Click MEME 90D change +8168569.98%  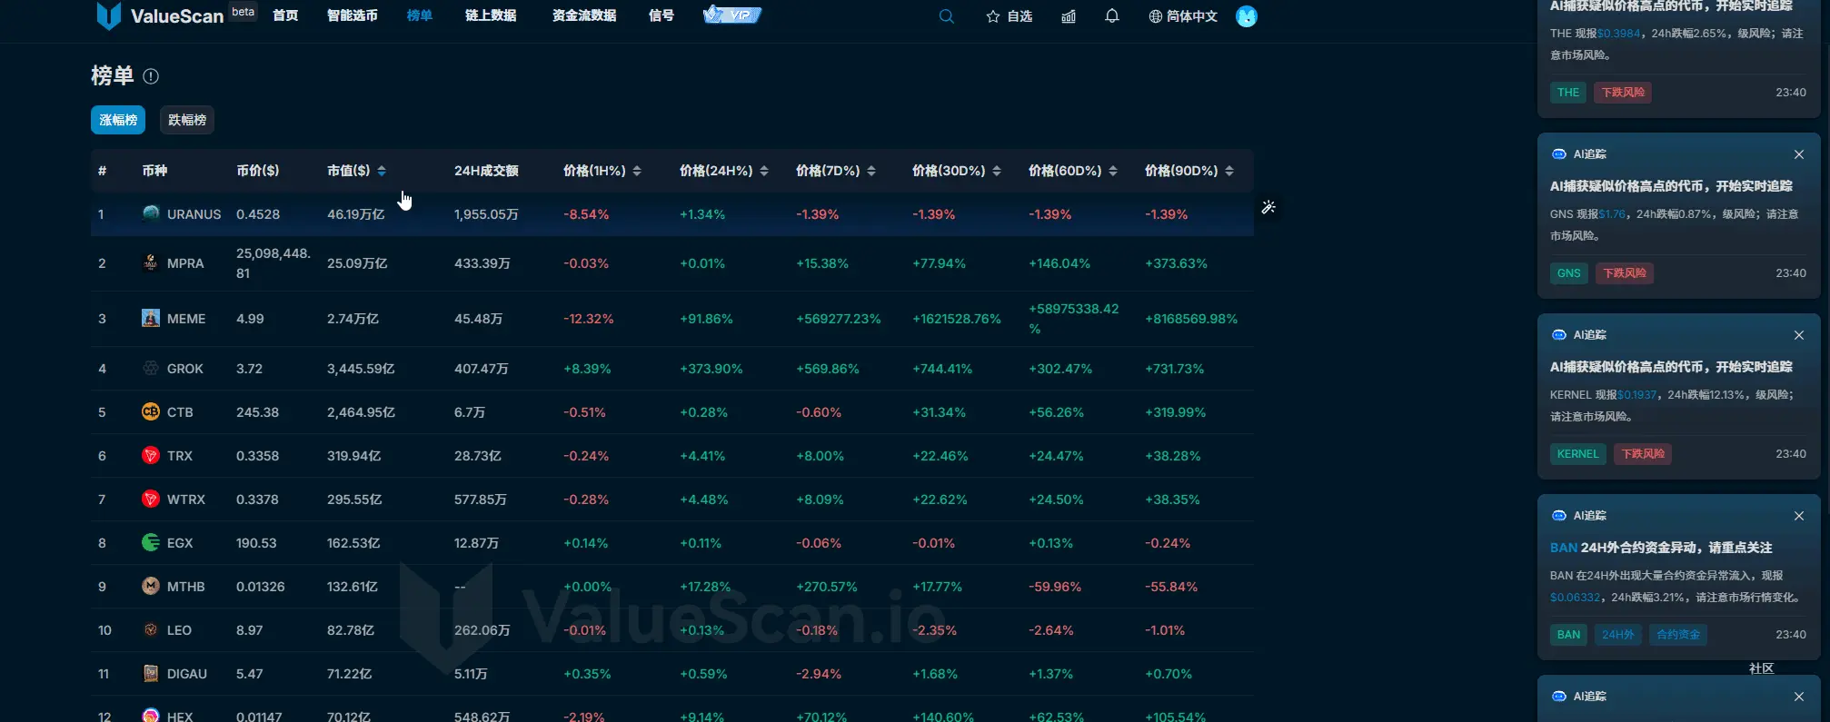tap(1191, 319)
